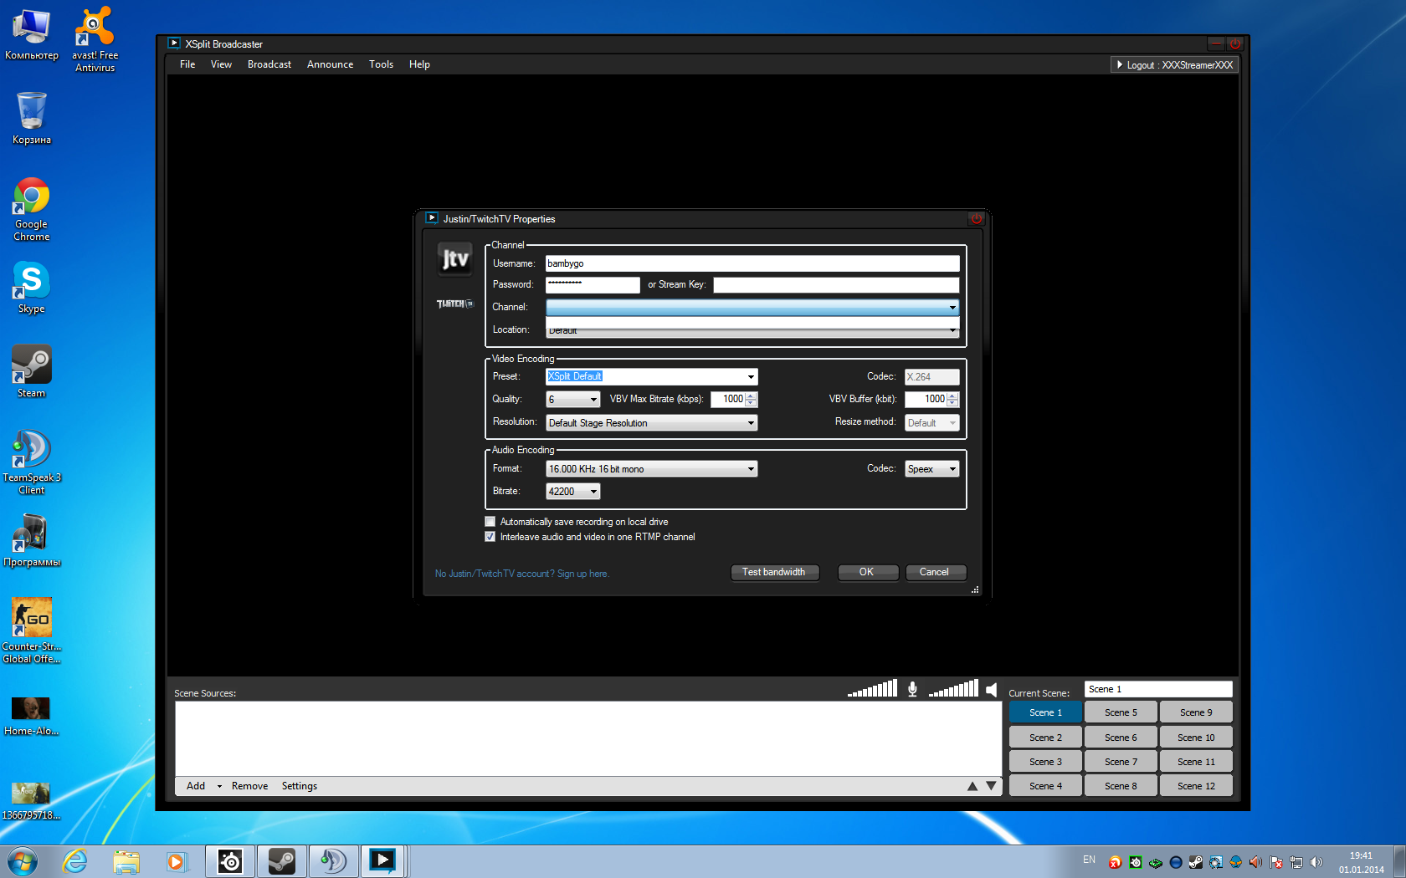The height and width of the screenshot is (878, 1406).
Task: Open Steam desktop shortcut
Action: 32,371
